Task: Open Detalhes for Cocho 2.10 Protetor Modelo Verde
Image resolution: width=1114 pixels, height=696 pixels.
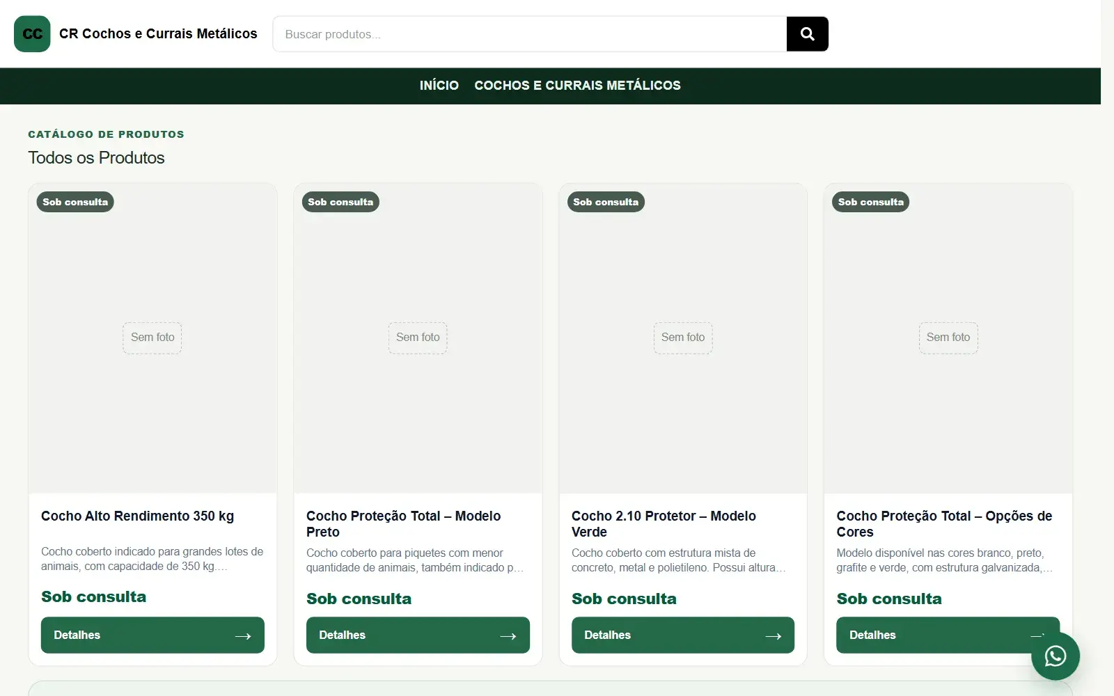Action: click(683, 635)
